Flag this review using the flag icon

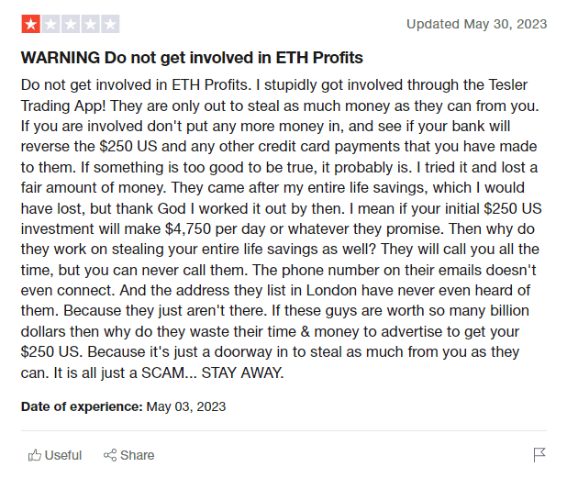click(x=539, y=455)
